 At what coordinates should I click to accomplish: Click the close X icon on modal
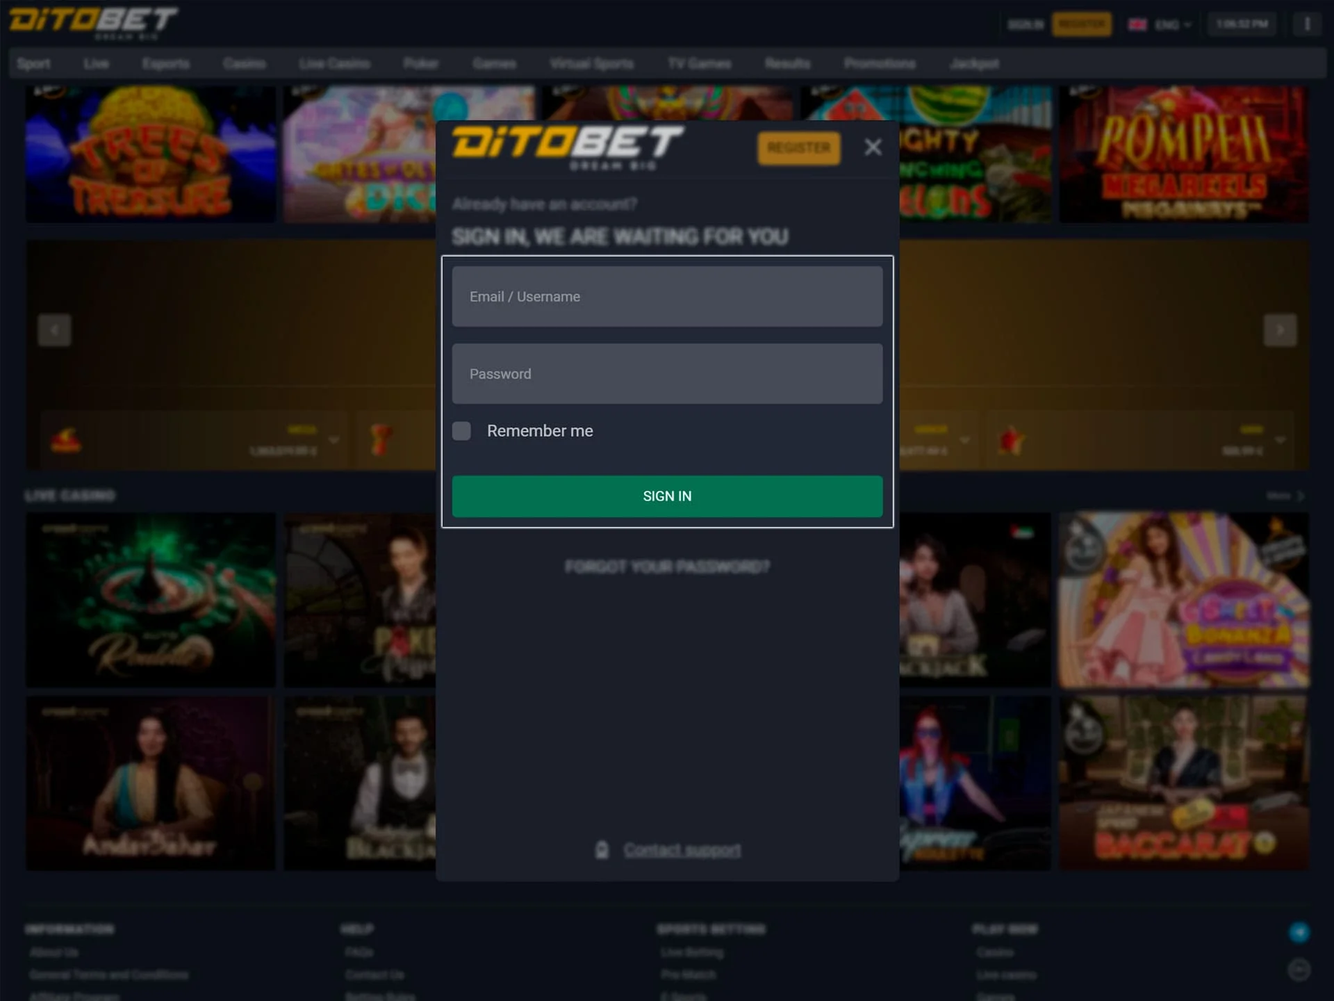[x=873, y=147]
